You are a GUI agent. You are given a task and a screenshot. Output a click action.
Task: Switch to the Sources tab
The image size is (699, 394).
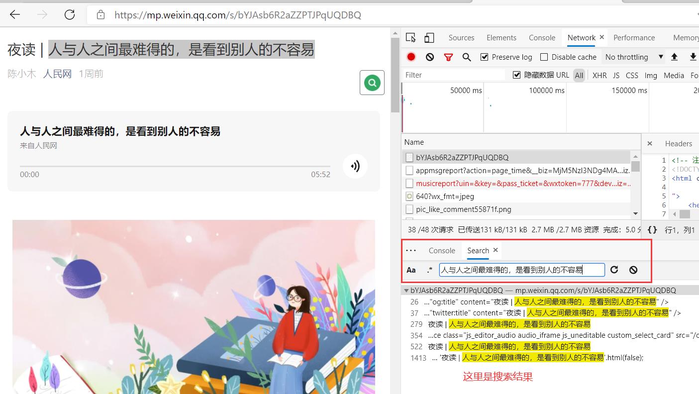tap(461, 37)
